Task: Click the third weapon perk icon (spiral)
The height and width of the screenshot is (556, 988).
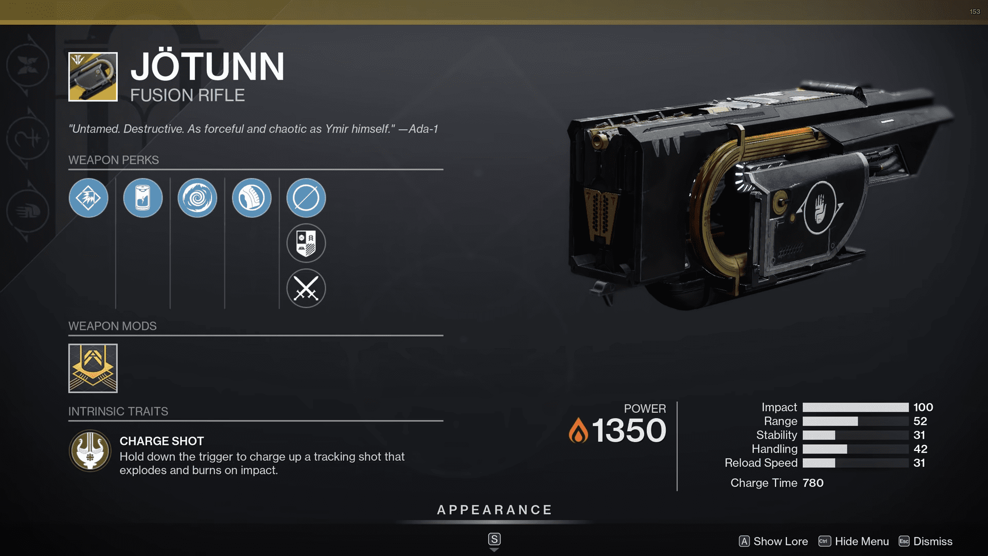Action: click(x=196, y=197)
